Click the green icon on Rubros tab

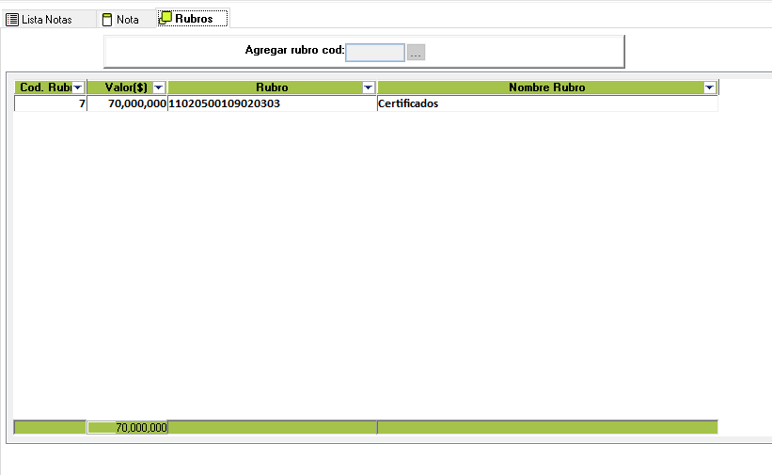tap(165, 18)
